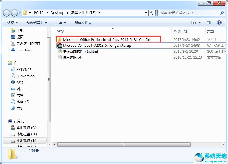Select the Microsoft_Office_Professional_Plus_2013_64Bit_ChnSimp folder

tap(108, 39)
